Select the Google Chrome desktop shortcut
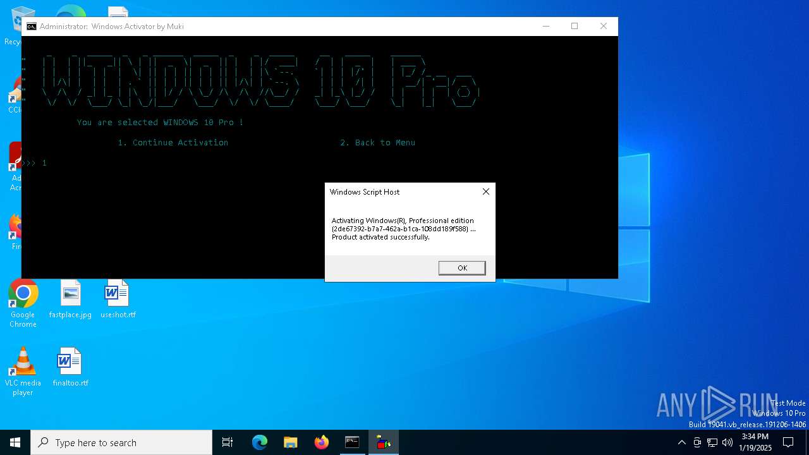The width and height of the screenshot is (809, 455). pyautogui.click(x=23, y=304)
